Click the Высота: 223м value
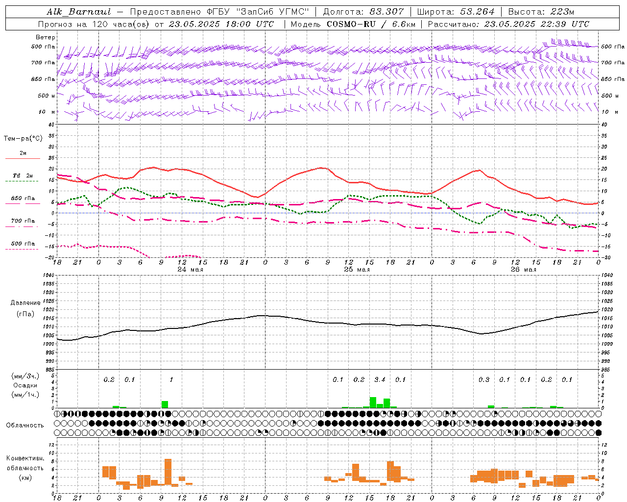The height and width of the screenshot is (502, 627). coord(541,12)
